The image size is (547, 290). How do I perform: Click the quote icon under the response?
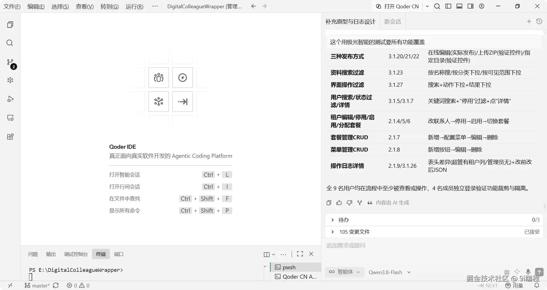pyautogui.click(x=370, y=203)
